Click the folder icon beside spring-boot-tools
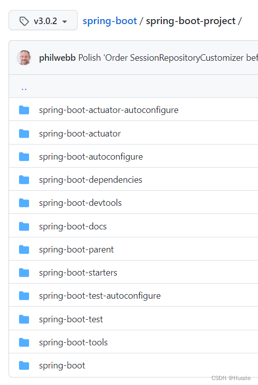 pyautogui.click(x=24, y=342)
